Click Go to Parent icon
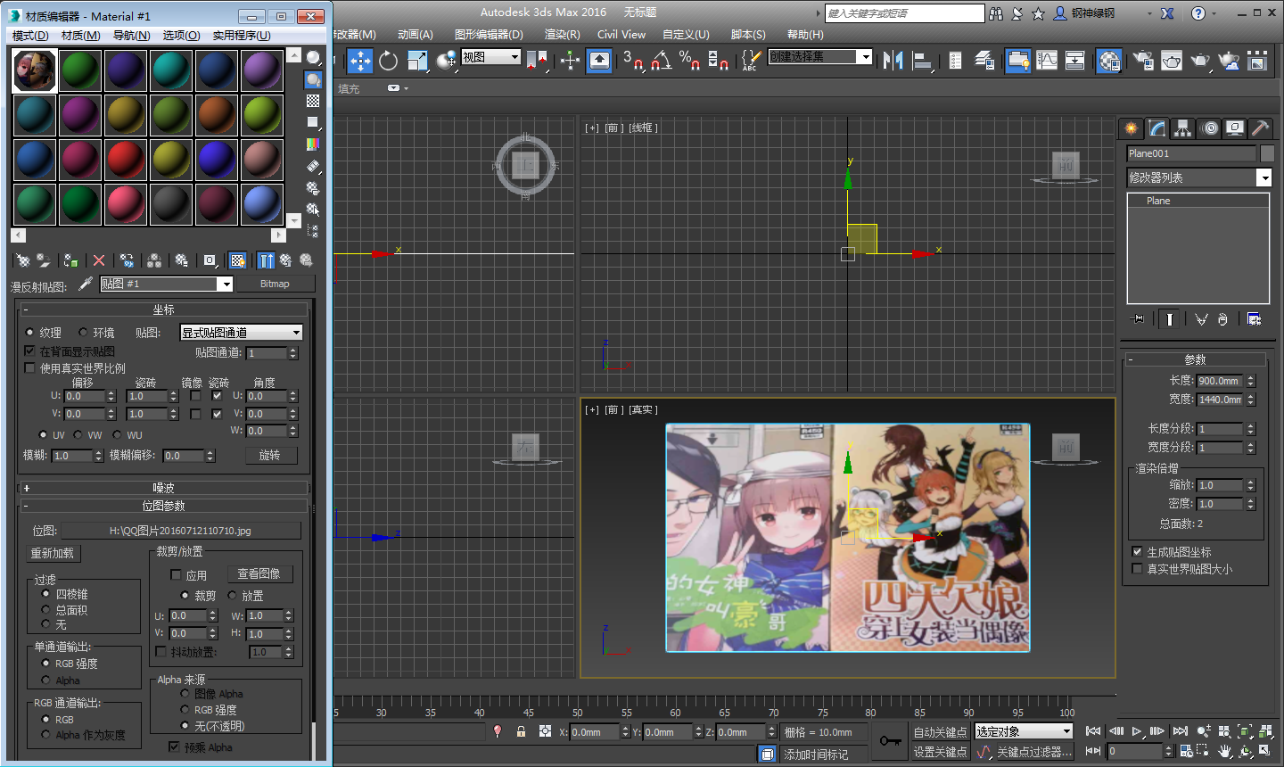1284x767 pixels. 285,260
